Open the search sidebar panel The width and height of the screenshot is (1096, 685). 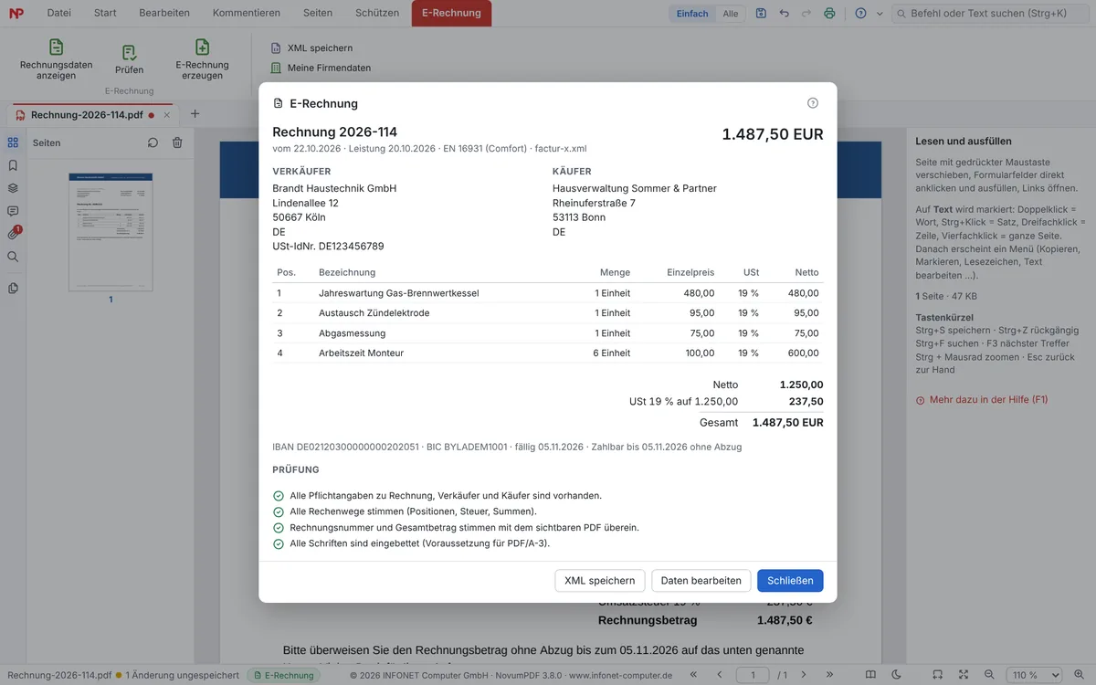pyautogui.click(x=13, y=257)
